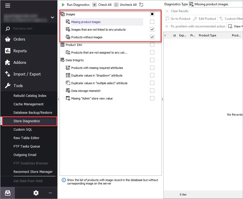Click the info icon in description area

64,180
